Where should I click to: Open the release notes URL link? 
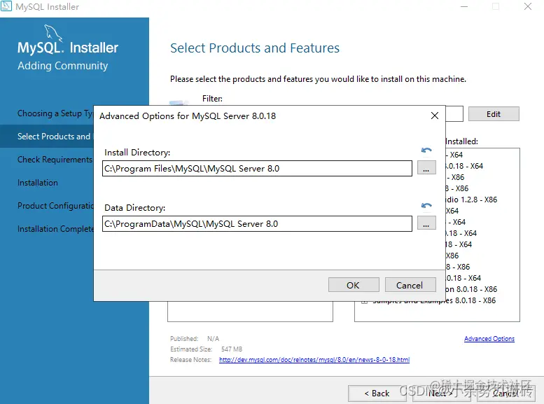tap(314, 360)
